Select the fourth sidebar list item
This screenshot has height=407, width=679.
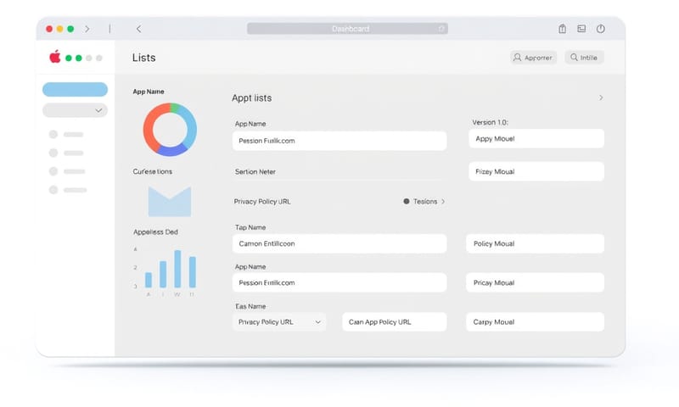(x=68, y=190)
